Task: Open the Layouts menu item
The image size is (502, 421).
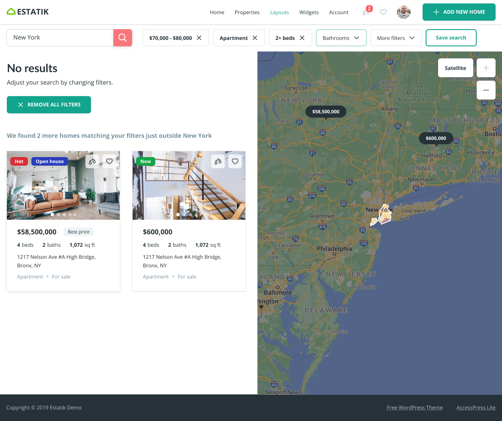Action: (x=279, y=12)
